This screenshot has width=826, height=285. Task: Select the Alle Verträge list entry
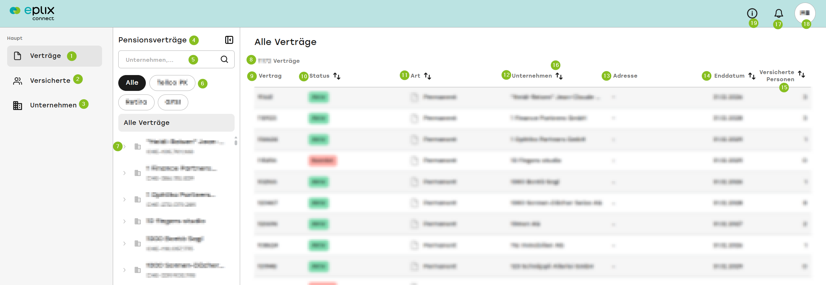click(x=176, y=123)
